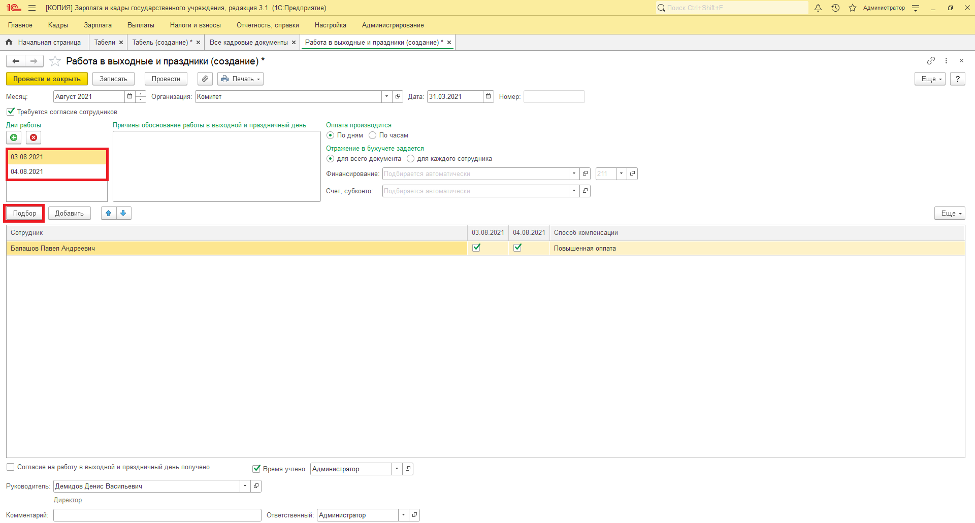
Task: Check Согласие на работу получено box
Action: 11,467
